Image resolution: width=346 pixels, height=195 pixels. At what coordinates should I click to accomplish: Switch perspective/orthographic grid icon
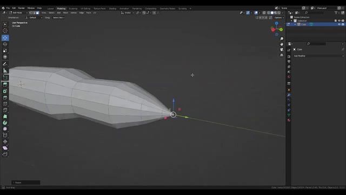point(282,55)
